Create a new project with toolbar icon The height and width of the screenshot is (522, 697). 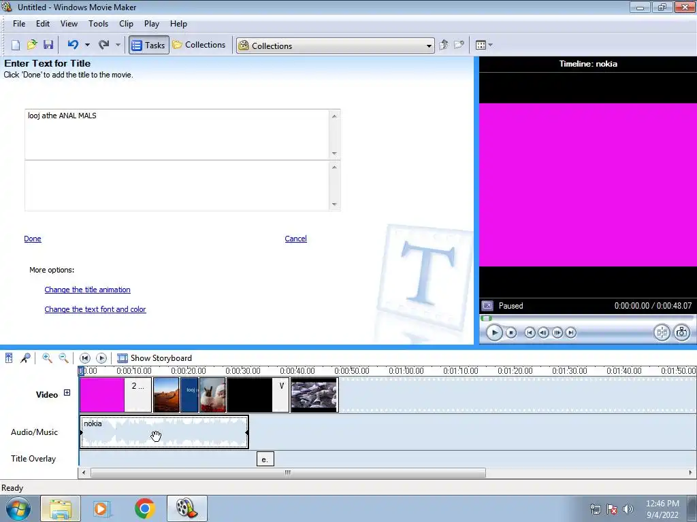click(x=16, y=45)
